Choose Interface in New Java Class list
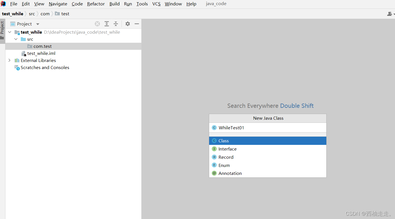 (x=268, y=149)
